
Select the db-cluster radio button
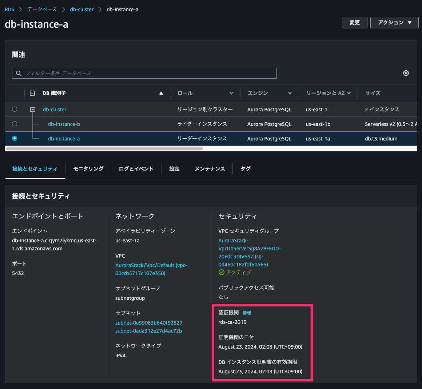15,109
